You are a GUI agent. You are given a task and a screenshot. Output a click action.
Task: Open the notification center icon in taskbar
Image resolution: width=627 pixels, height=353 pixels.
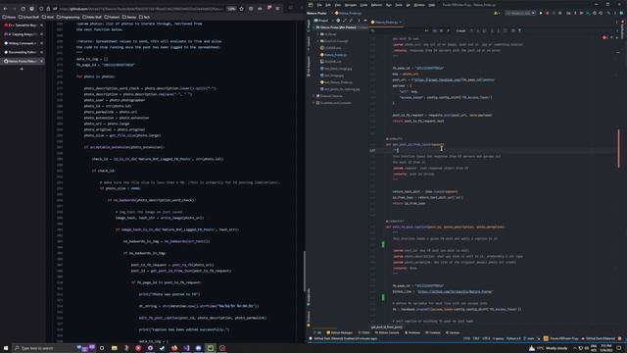click(618, 348)
